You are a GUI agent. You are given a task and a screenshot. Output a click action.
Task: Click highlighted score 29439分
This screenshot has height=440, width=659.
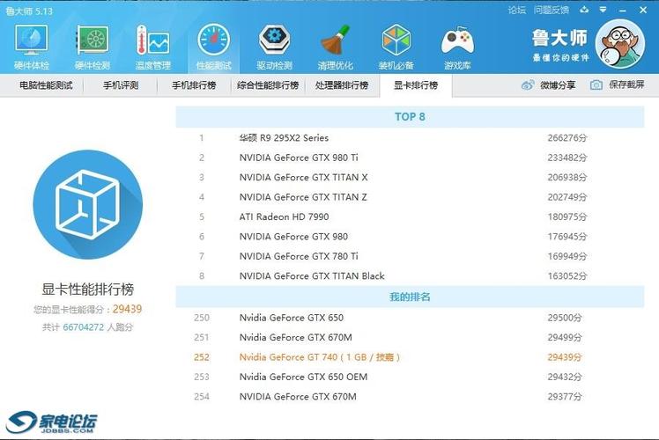[565, 357]
